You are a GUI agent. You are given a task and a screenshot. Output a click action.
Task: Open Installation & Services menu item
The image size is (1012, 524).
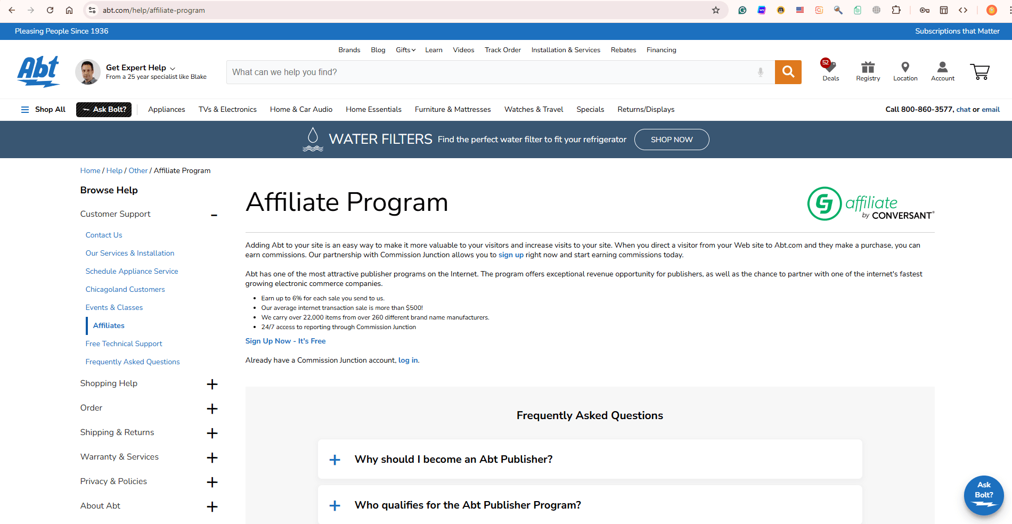click(566, 50)
